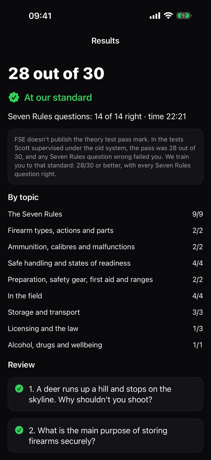
Task: Select the In the field topic row
Action: 105,296
